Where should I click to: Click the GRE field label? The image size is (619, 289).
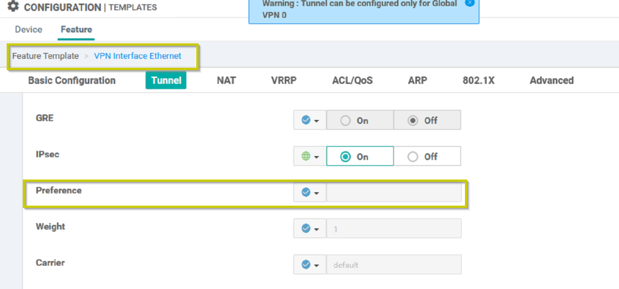pos(44,118)
